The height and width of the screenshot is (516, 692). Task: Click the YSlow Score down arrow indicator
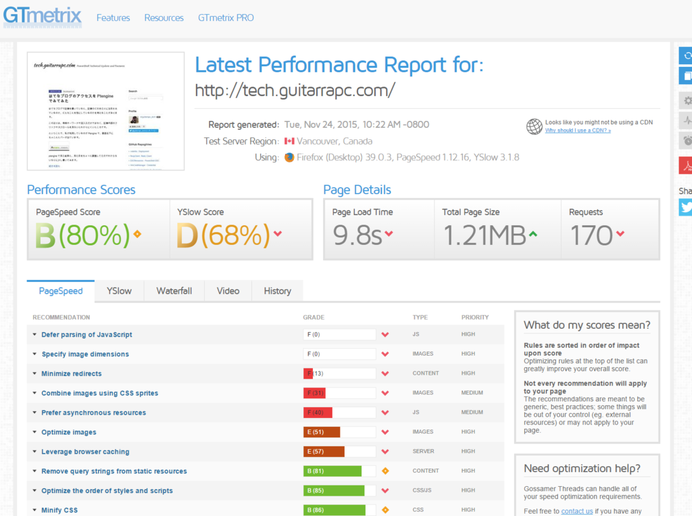[x=278, y=233]
